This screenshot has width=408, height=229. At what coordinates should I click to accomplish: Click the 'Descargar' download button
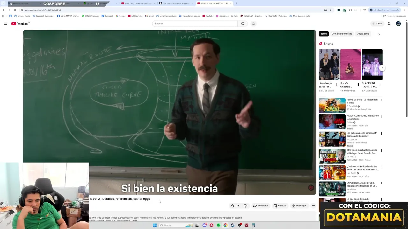coord(299,206)
